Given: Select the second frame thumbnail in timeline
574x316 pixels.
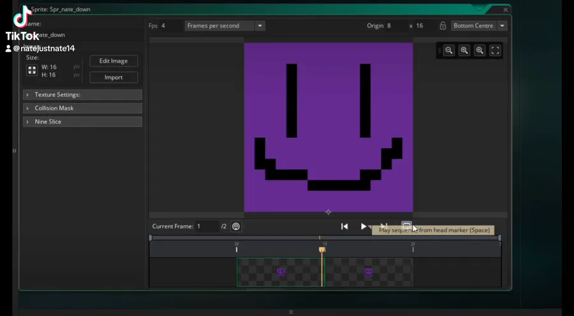Looking at the screenshot, I should click(x=369, y=272).
